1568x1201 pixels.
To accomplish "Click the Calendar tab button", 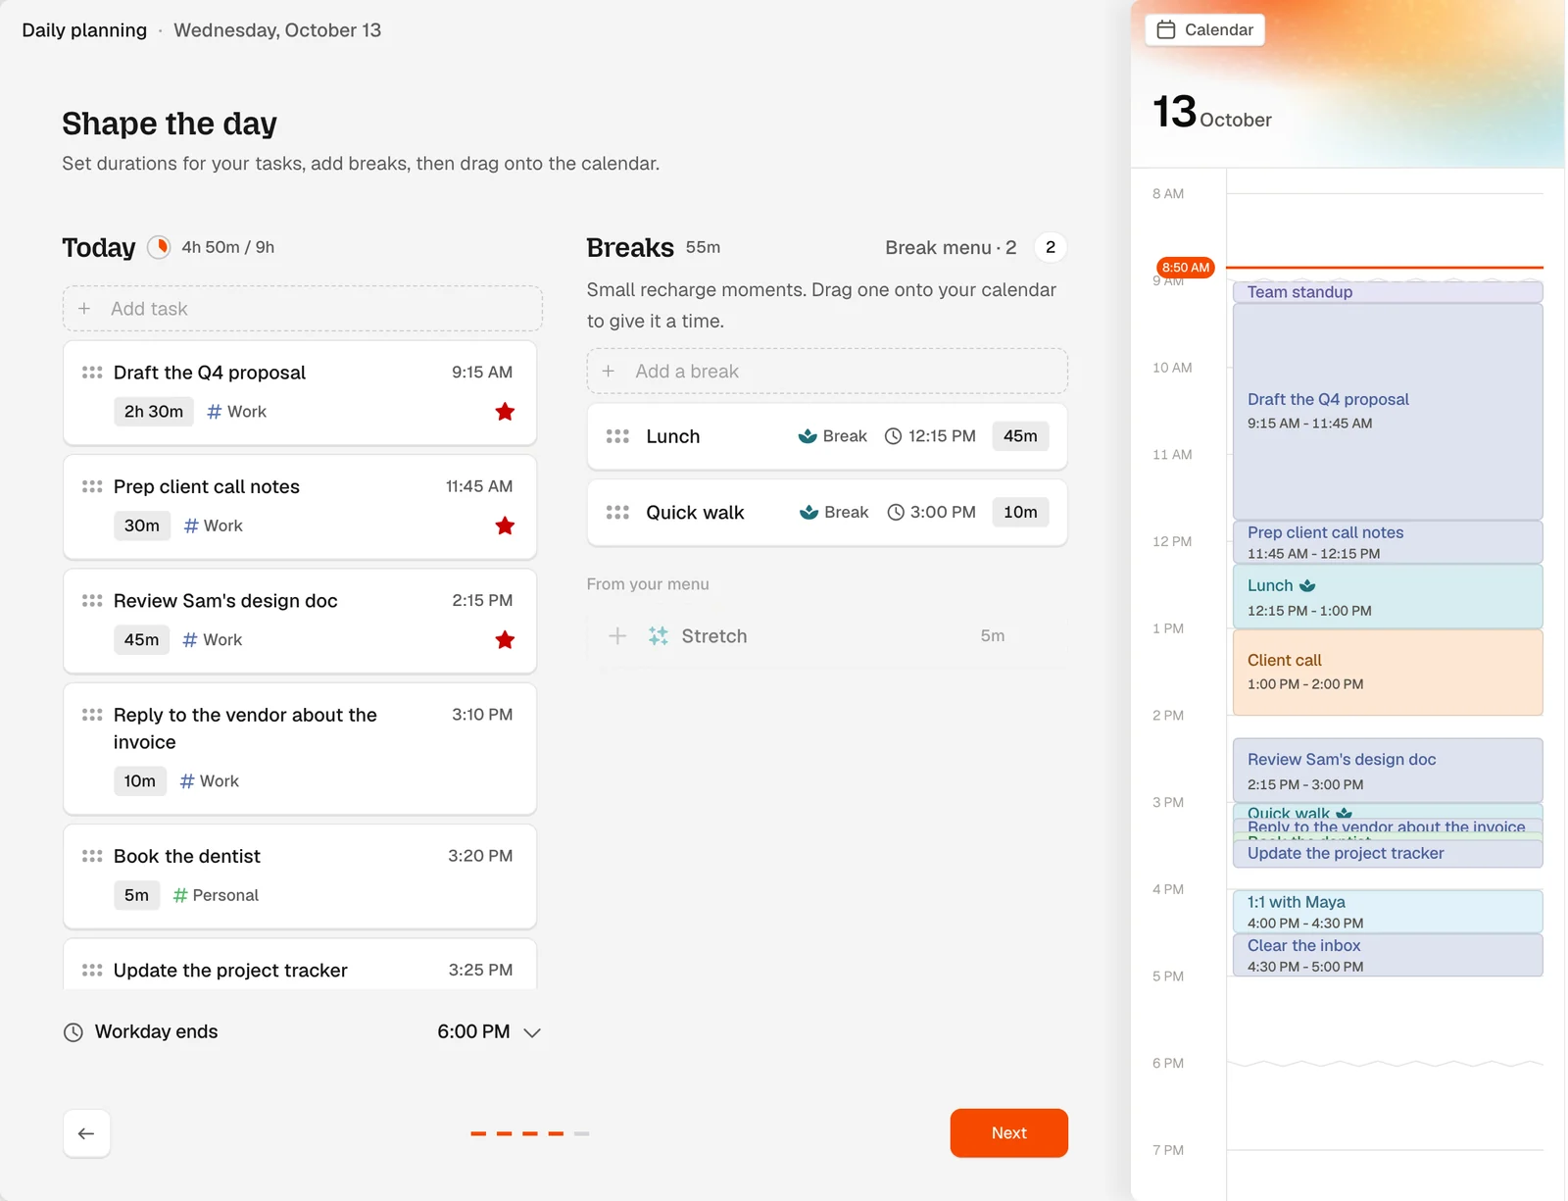I will click(1204, 30).
